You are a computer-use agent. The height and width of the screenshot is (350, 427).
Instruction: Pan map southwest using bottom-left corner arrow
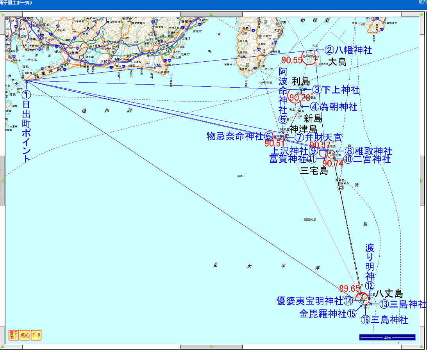click(2, 347)
